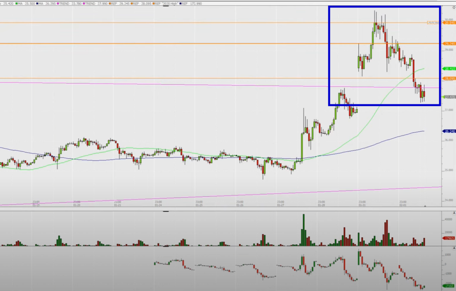Click the "O" button at chart top-right

453,8
